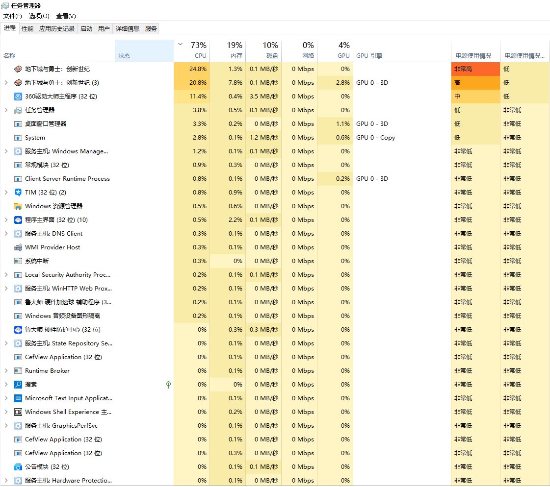This screenshot has height=487, width=550.
Task: Click the Local Security Authority Process icon
Action: [18, 275]
